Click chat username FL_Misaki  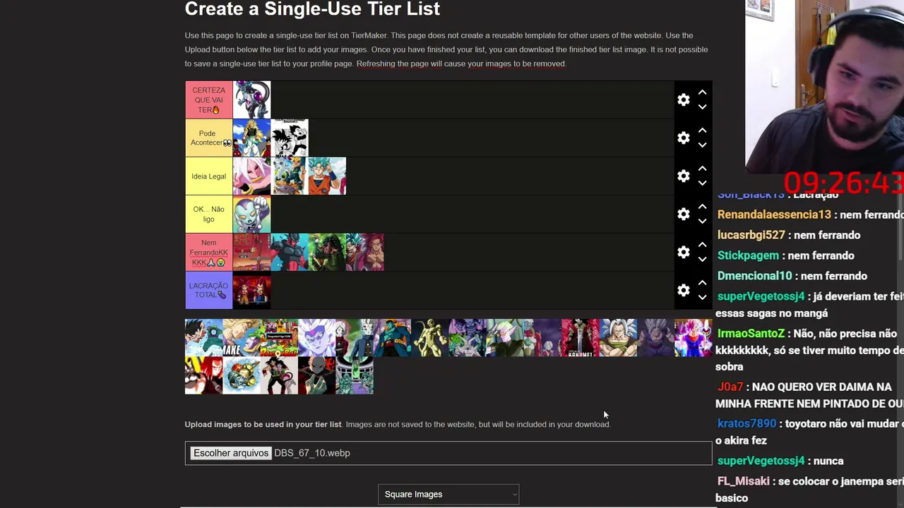tap(744, 481)
